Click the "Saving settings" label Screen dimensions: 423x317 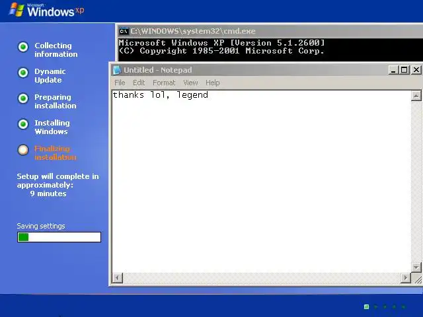click(41, 226)
